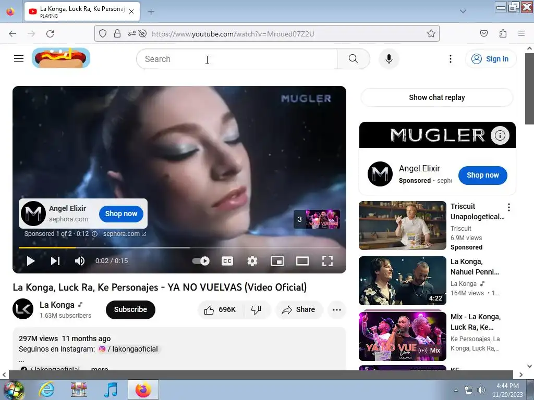Click Firefox taskbar button

[143, 390]
